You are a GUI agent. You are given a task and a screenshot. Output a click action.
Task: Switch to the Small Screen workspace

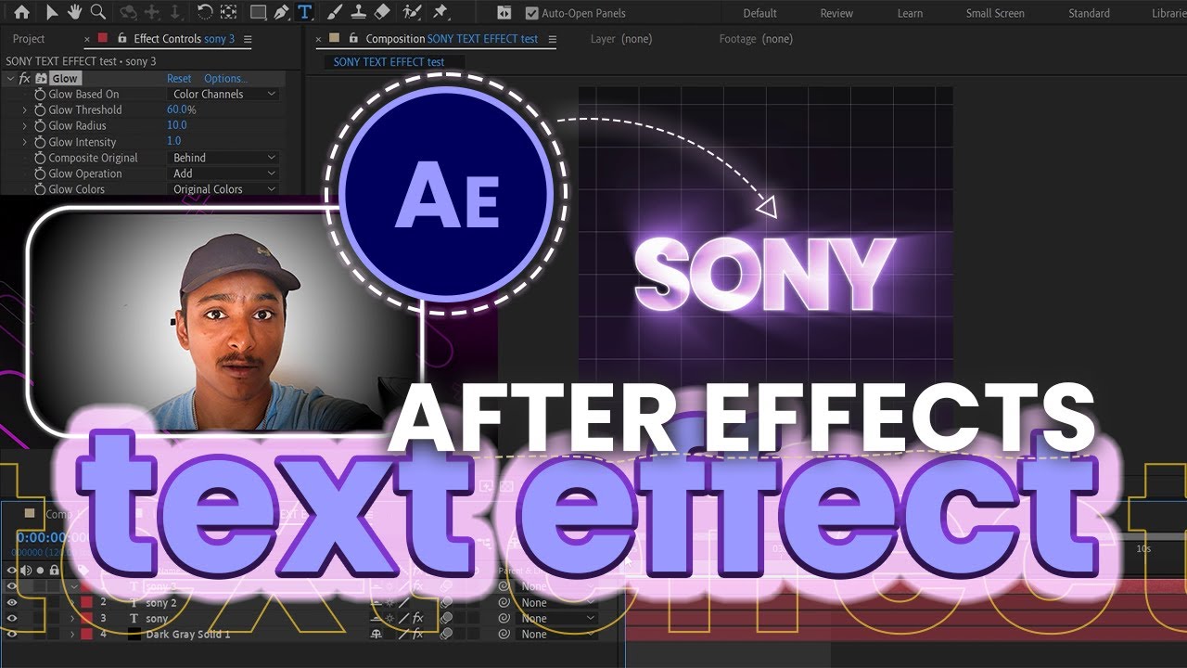tap(995, 13)
